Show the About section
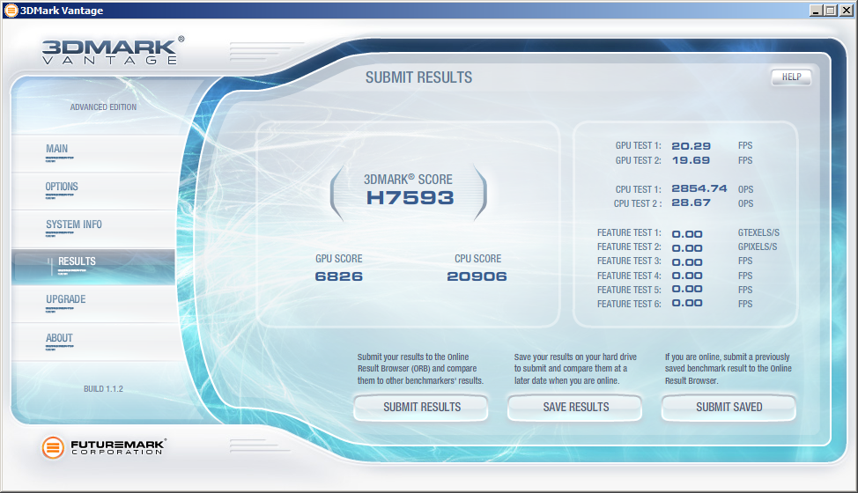Image resolution: width=858 pixels, height=493 pixels. (60, 339)
